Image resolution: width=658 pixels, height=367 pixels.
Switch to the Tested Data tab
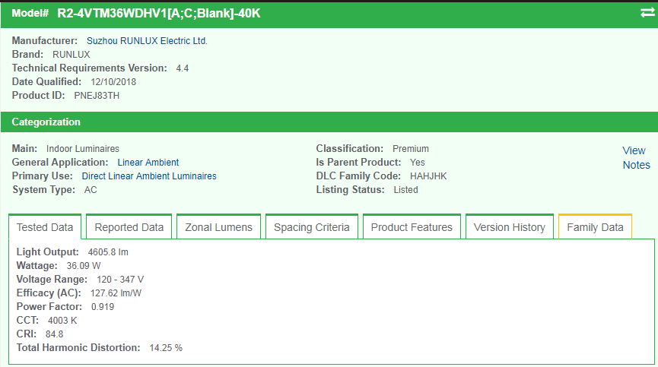[x=45, y=227]
